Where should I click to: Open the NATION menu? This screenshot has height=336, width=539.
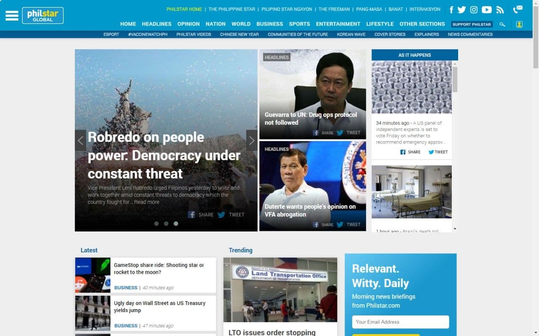coord(216,24)
